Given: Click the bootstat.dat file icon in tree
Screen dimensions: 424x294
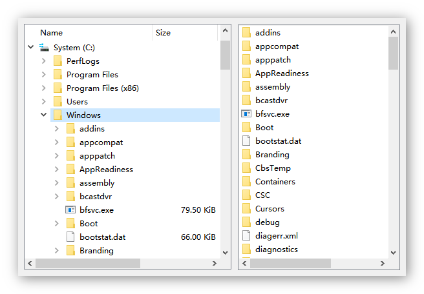Looking at the screenshot, I should (70, 237).
